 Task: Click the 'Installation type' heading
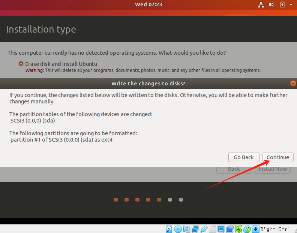[x=41, y=29]
